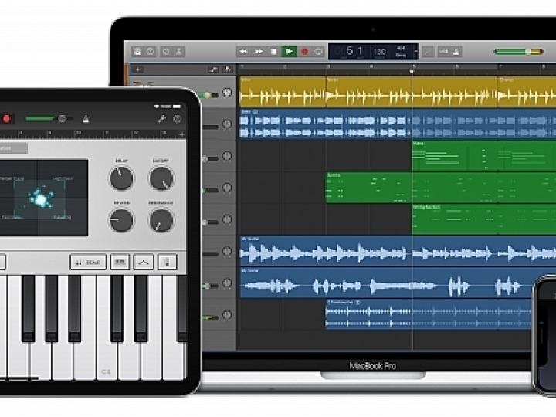Tap the Cutoff knob on the iPad
Screen dimensions: 556x417
161,178
